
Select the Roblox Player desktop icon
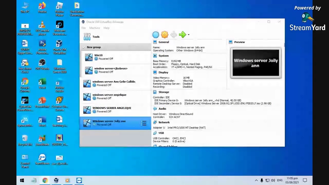click(x=59, y=10)
